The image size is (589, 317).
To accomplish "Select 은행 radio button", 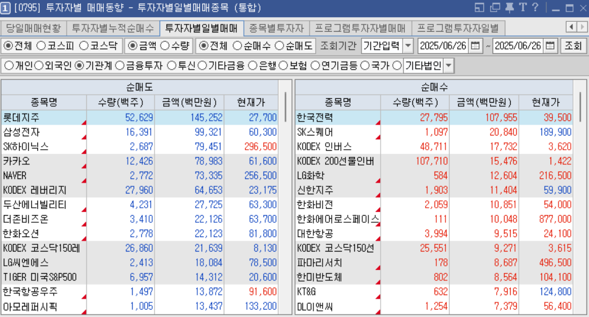I will click(x=253, y=66).
